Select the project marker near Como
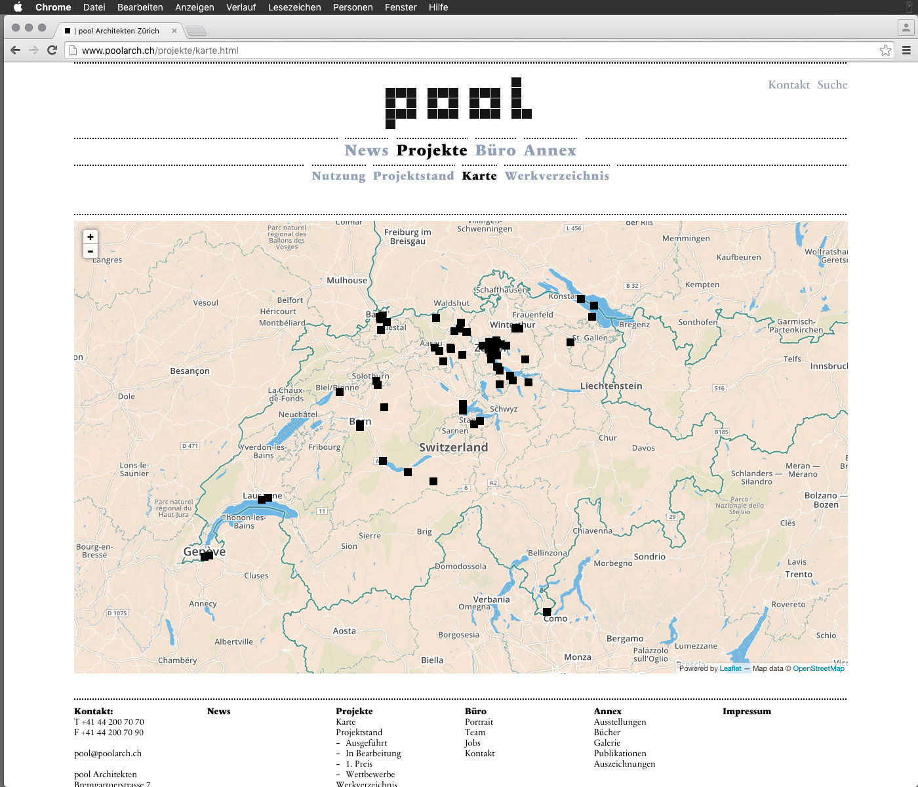This screenshot has width=918, height=787. click(547, 612)
